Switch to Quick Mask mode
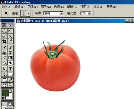The width and height of the screenshot is (134, 109). 10,104
